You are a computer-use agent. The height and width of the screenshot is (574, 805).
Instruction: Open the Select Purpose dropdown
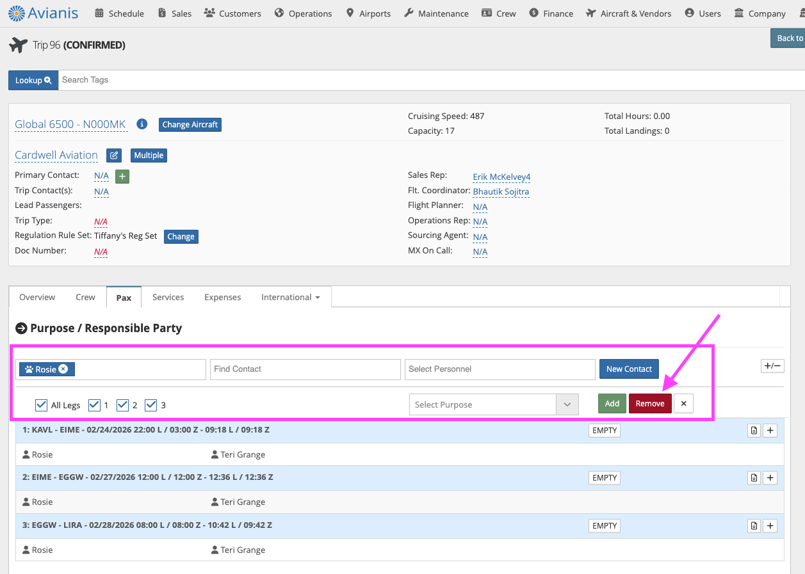tap(493, 404)
